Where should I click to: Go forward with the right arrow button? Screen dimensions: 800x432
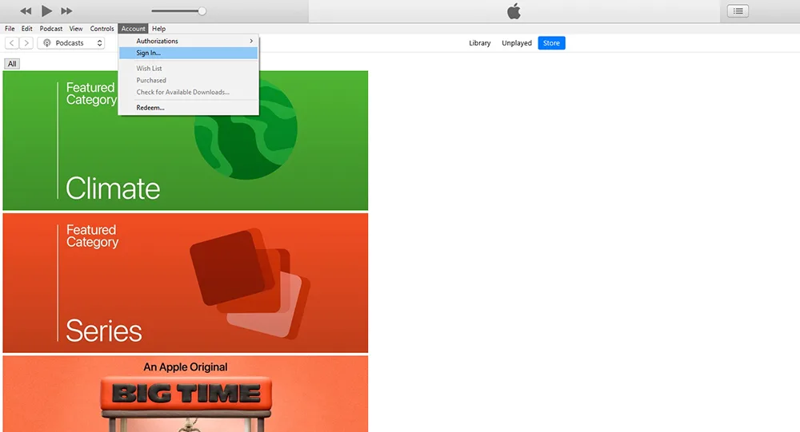(26, 43)
